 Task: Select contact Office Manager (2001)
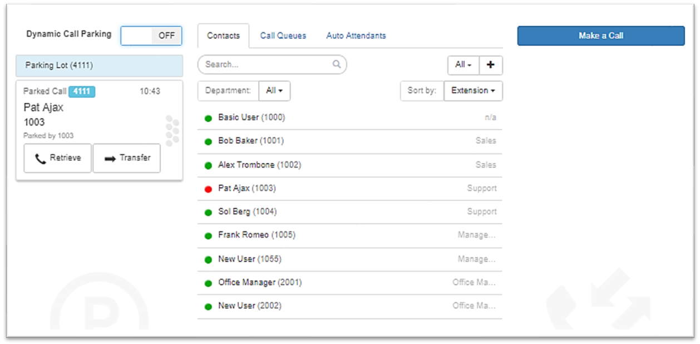[x=350, y=282]
